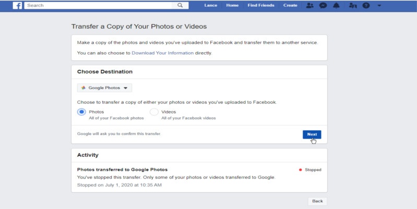
Task: Open the notifications bell icon
Action: pyautogui.click(x=337, y=5)
